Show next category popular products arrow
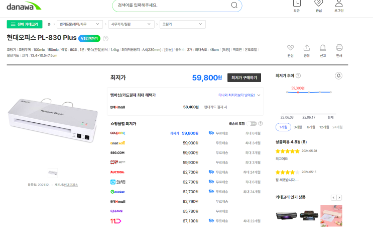This screenshot has width=373, height=241. point(339,198)
